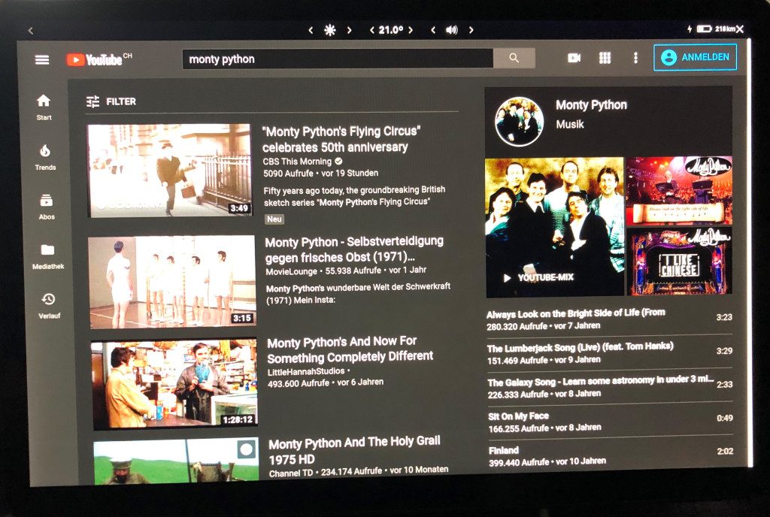Screen dimensions: 770x517
Task: Open the concert stage mix thumbnail
Action: pyautogui.click(x=679, y=190)
